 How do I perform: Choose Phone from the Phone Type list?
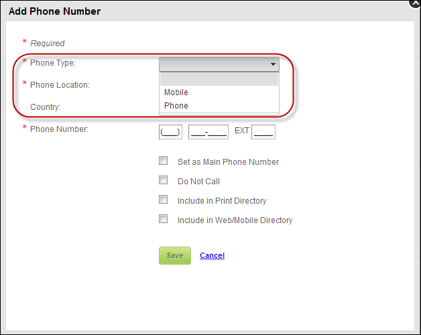176,106
